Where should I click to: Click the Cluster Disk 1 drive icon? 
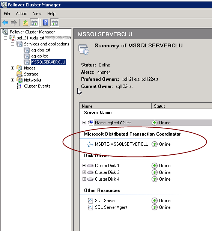(x=90, y=166)
